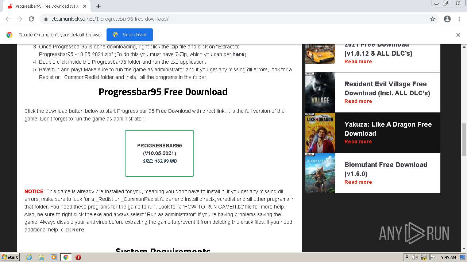Click the Chrome taskbar icon
Image resolution: width=467 pixels, height=262 pixels.
(x=66, y=257)
